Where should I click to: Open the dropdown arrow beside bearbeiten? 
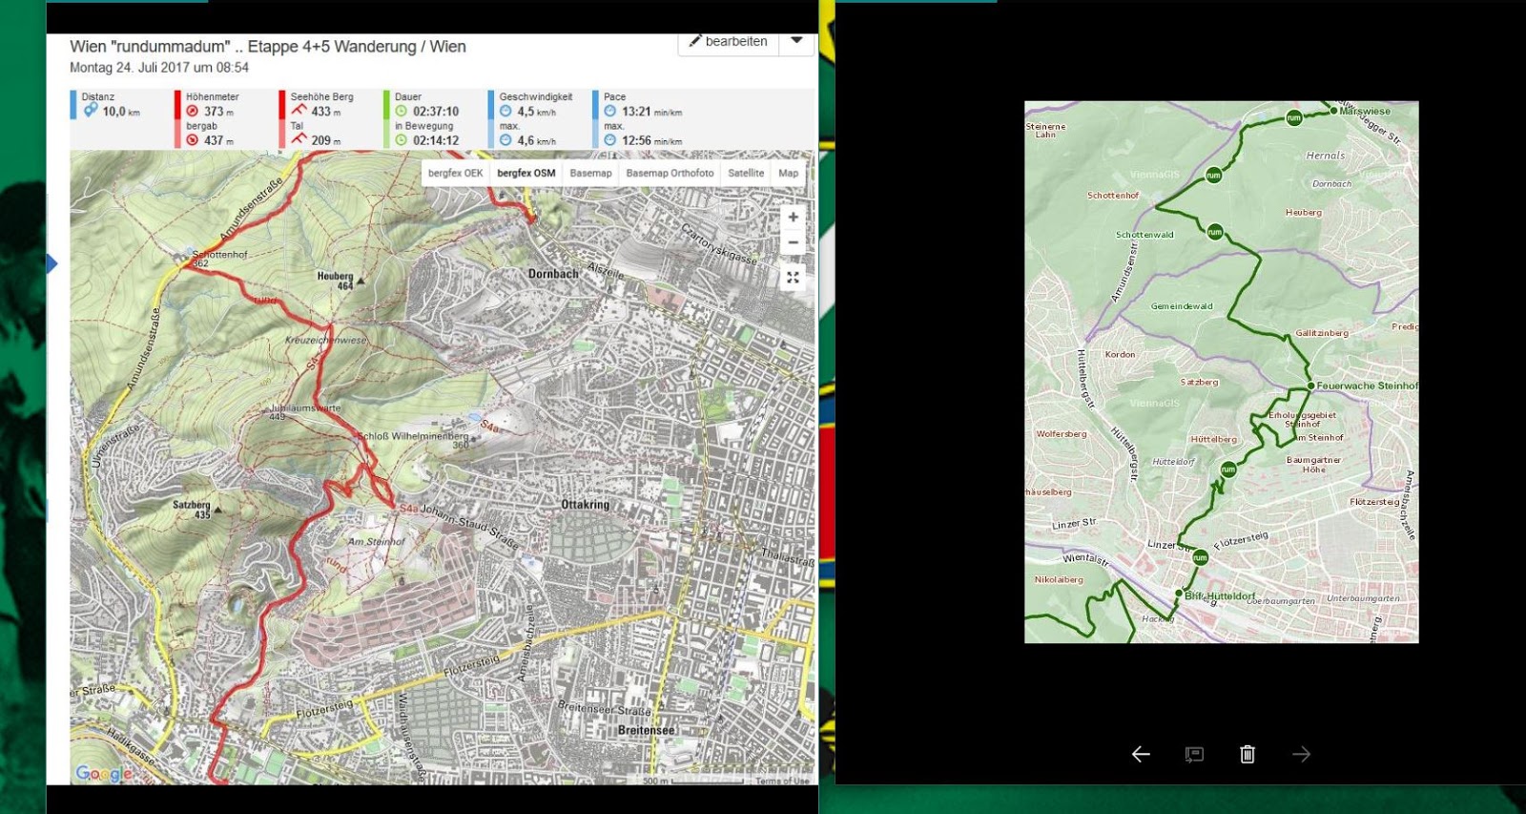coord(796,41)
